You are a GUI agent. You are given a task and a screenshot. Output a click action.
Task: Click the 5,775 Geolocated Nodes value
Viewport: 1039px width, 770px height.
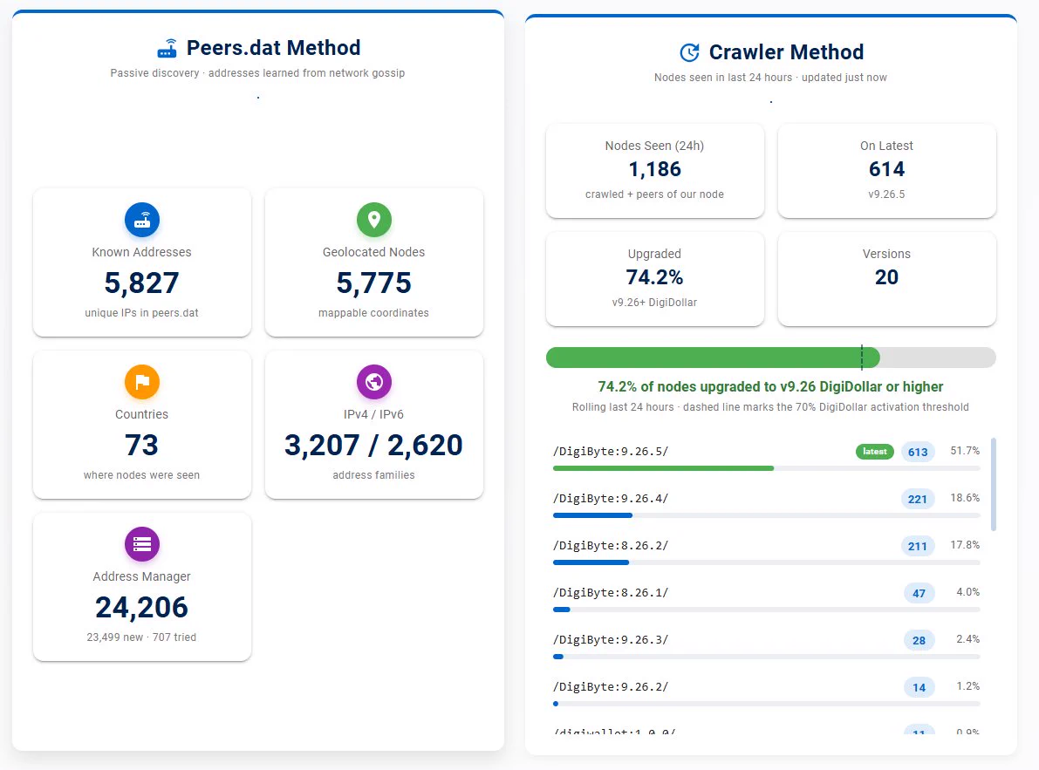point(373,283)
